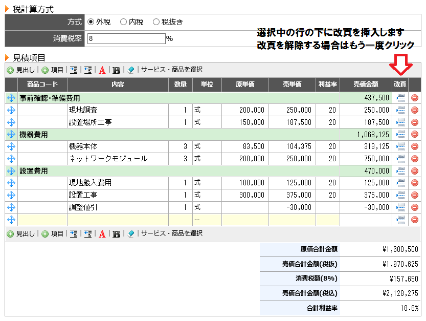The width and height of the screenshot is (426, 321).
Task: Click unit dropdown '--' in empty row
Action: click(x=207, y=220)
